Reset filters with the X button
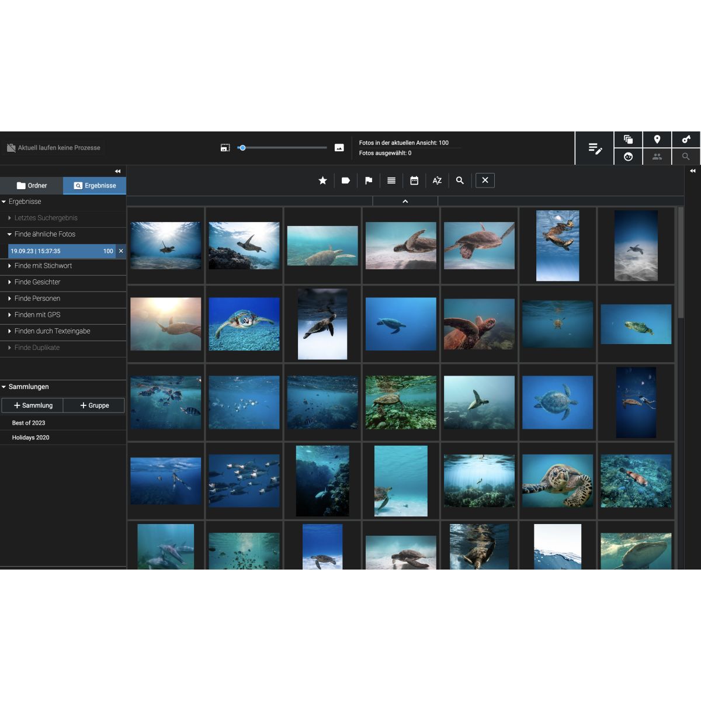 coord(485,181)
